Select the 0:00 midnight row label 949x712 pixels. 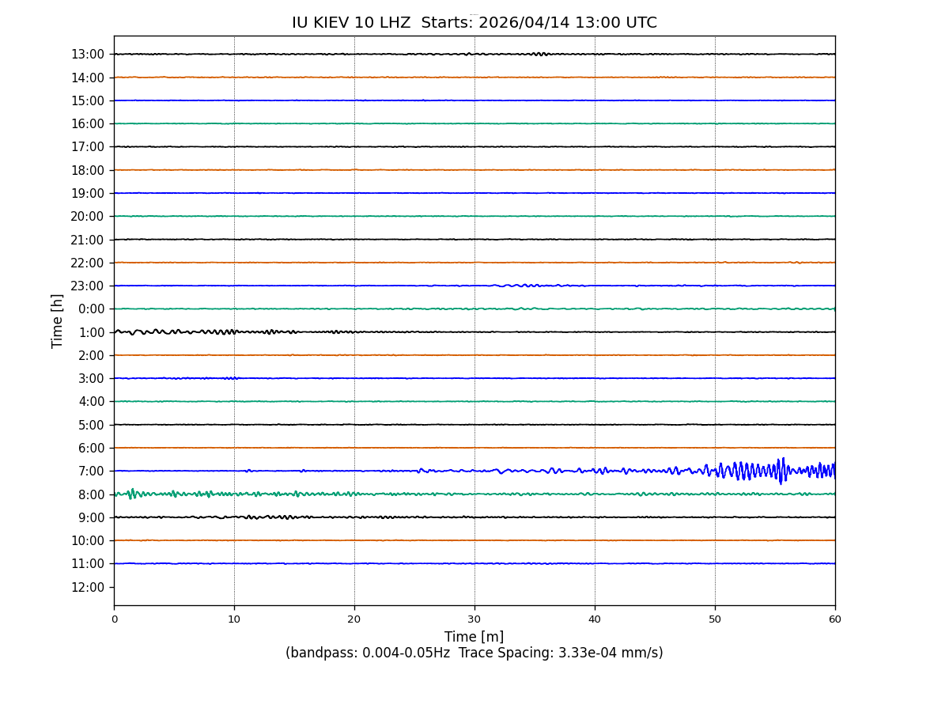tap(91, 309)
